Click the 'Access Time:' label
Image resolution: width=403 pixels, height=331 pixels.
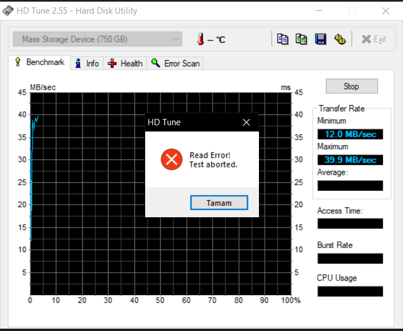click(340, 211)
